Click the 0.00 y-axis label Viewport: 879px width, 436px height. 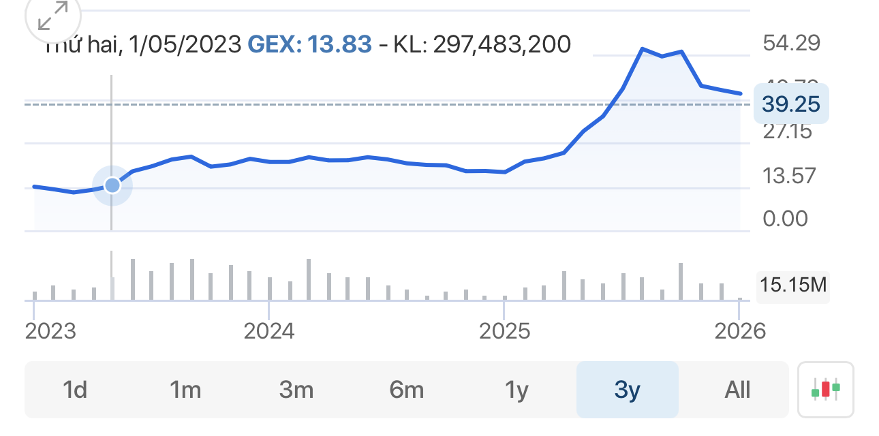(786, 219)
